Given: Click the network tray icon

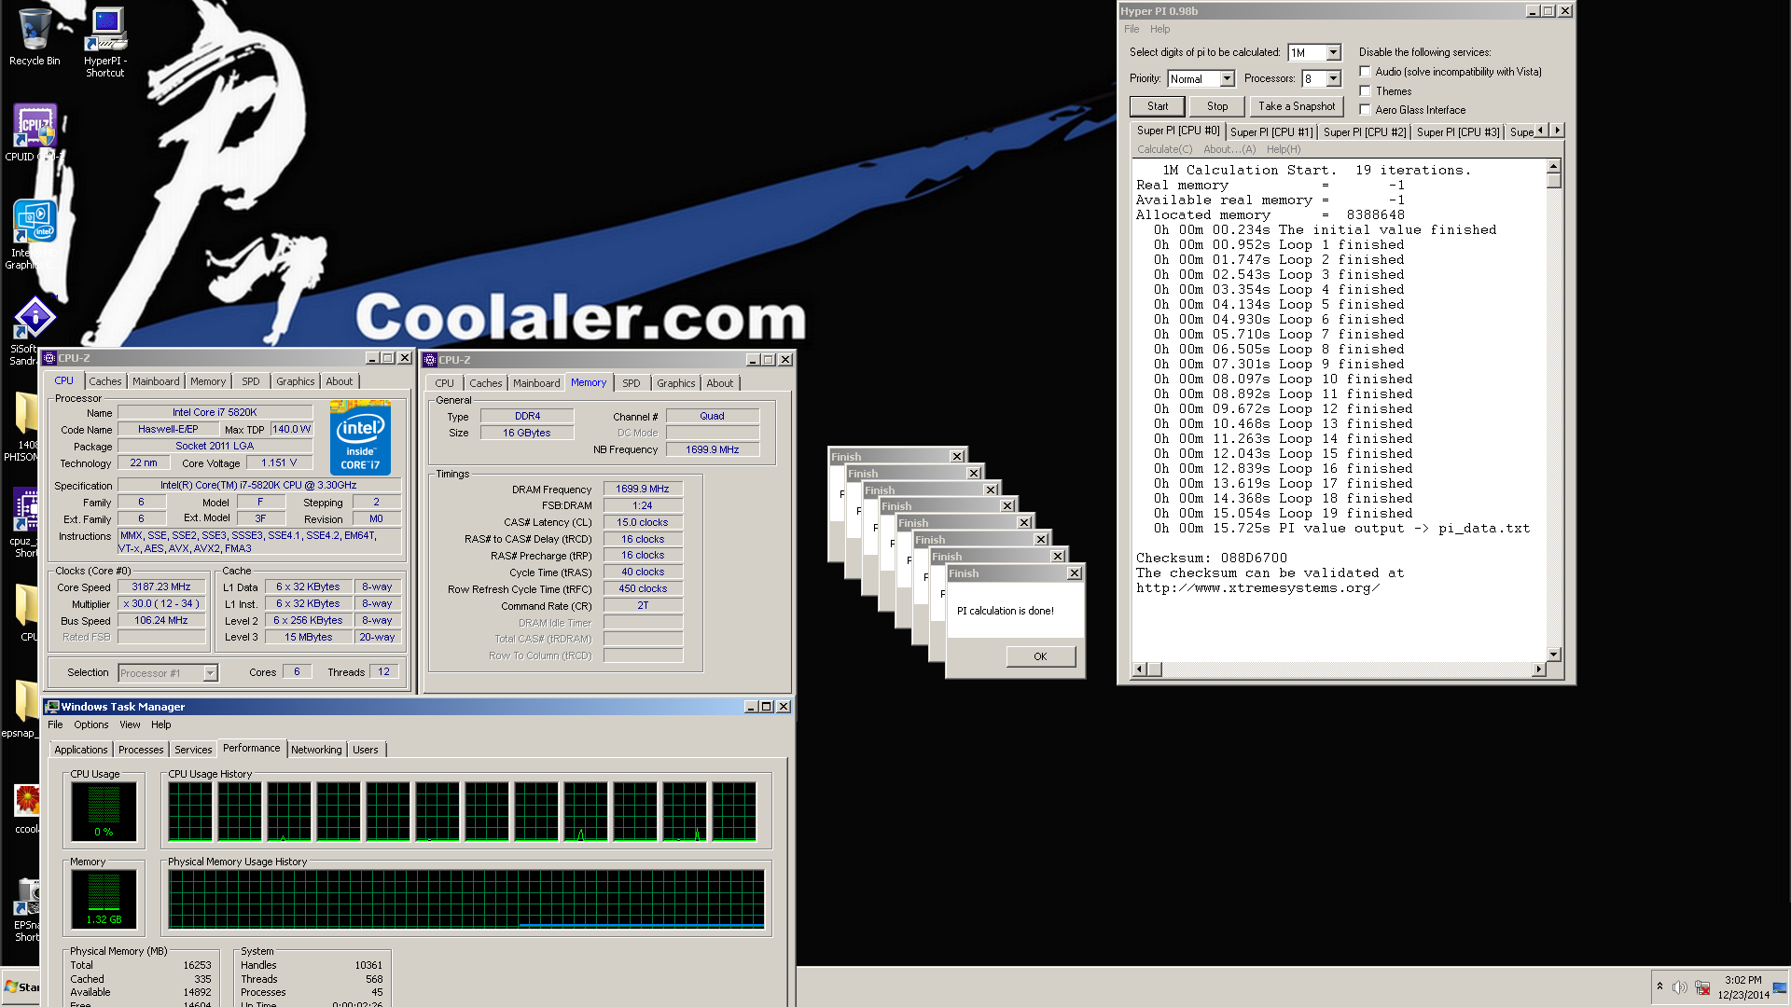Looking at the screenshot, I should tap(1702, 987).
